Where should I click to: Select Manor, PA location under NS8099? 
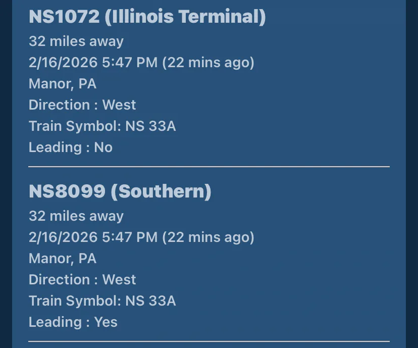tap(63, 259)
